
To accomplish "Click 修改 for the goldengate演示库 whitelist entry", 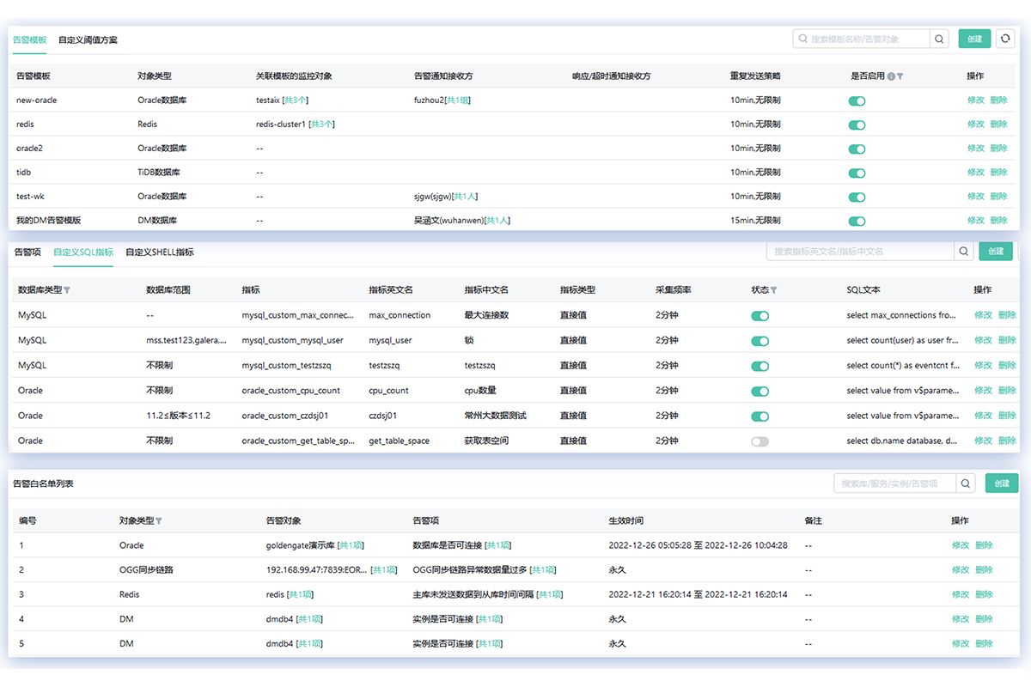I will click(960, 545).
